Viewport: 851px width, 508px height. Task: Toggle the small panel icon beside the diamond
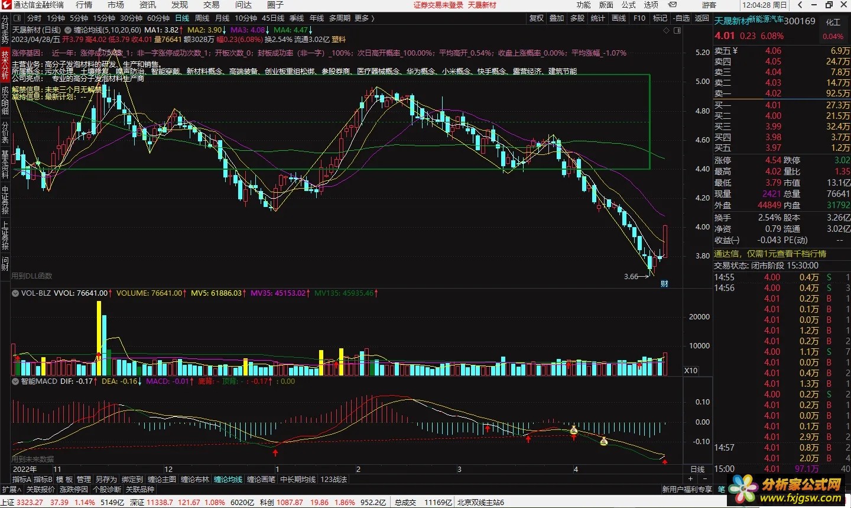click(677, 30)
